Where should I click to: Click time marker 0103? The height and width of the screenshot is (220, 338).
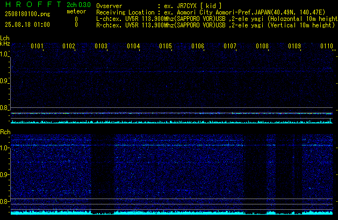pos(101,46)
